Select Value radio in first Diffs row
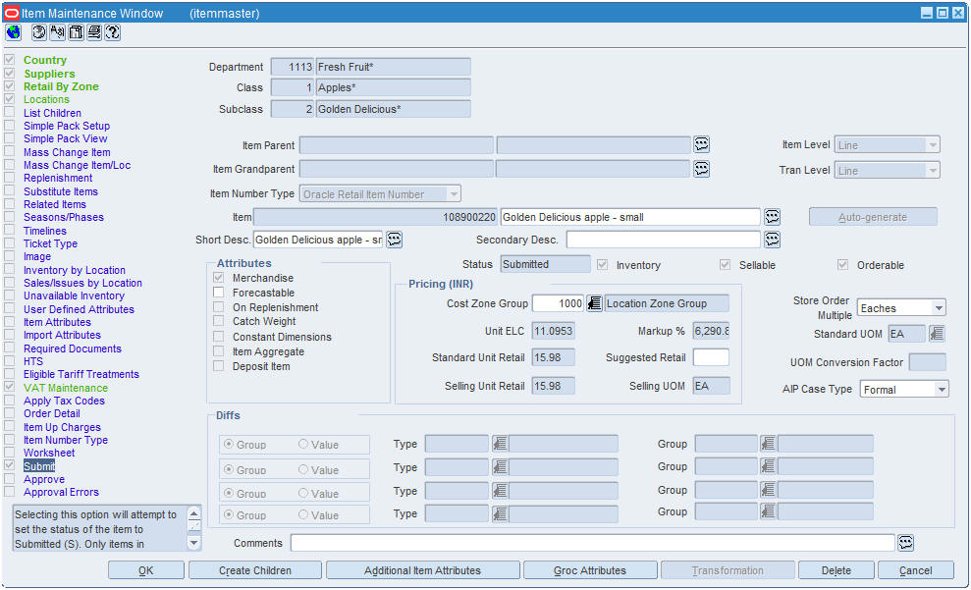This screenshot has height=590, width=971. [303, 444]
